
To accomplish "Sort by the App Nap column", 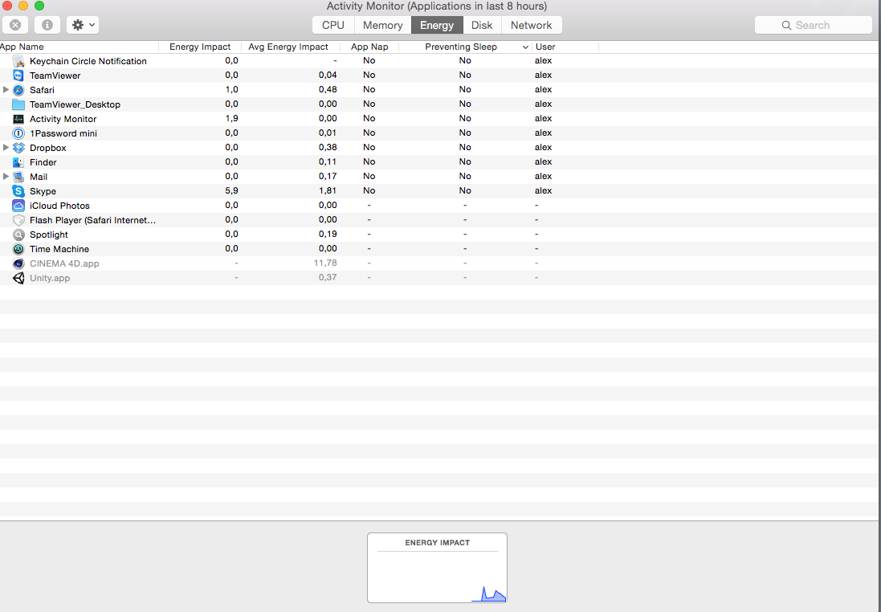I will pos(369,47).
